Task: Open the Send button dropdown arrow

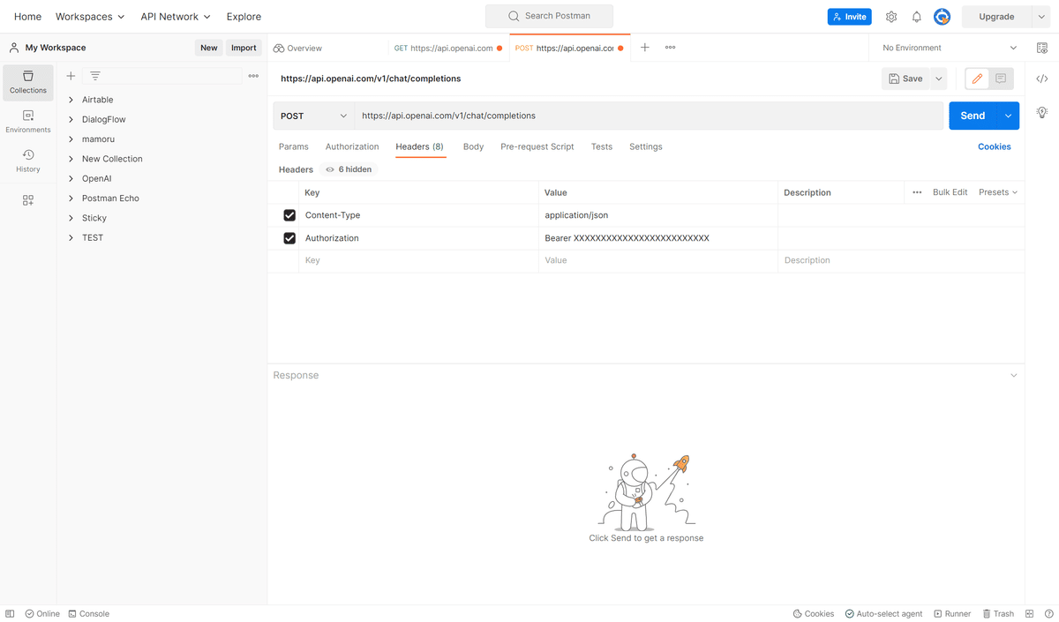Action: 1008,116
